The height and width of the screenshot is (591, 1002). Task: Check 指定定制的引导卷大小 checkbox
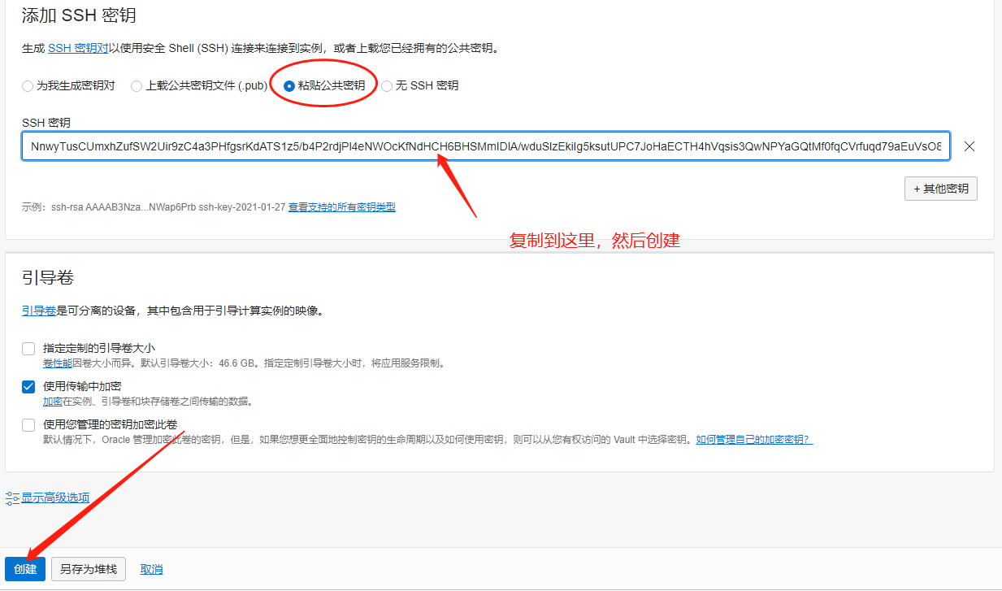[28, 348]
